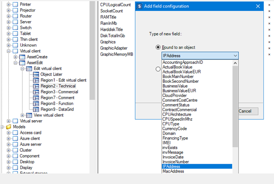The image size is (274, 184).
Task: Click the Region9 - DataGrid icon
Action: pos(36,109)
